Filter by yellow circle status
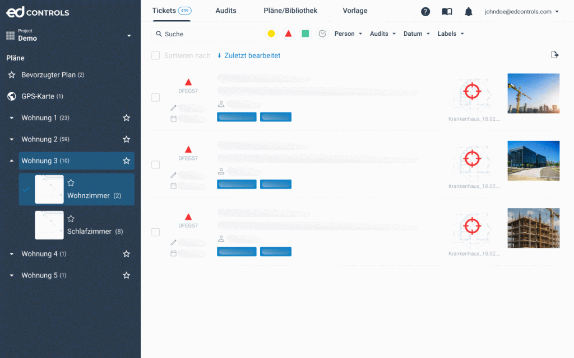 click(x=271, y=34)
